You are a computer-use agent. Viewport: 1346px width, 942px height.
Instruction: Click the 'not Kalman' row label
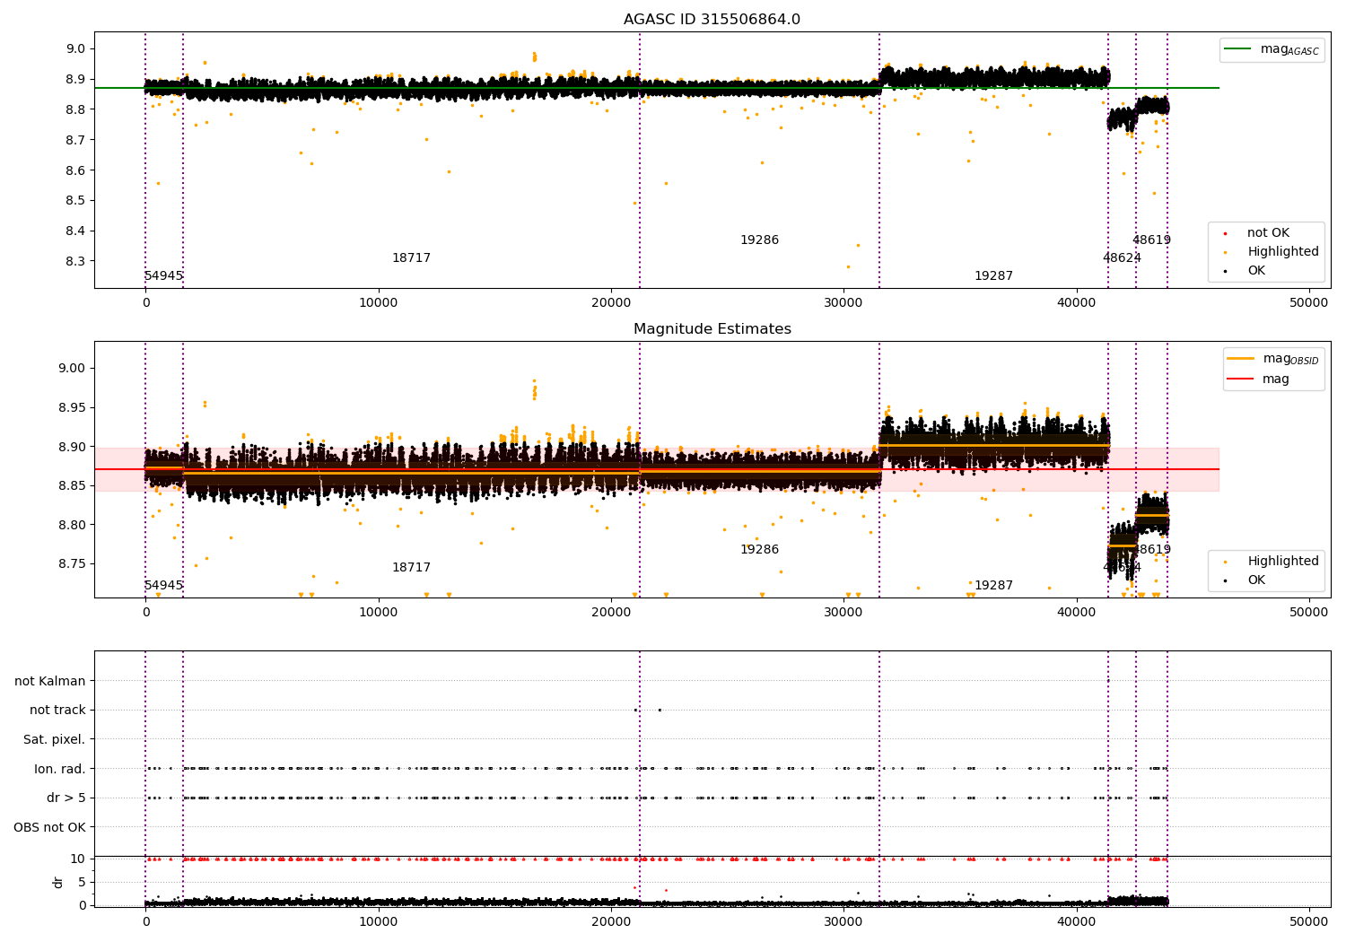tap(50, 682)
